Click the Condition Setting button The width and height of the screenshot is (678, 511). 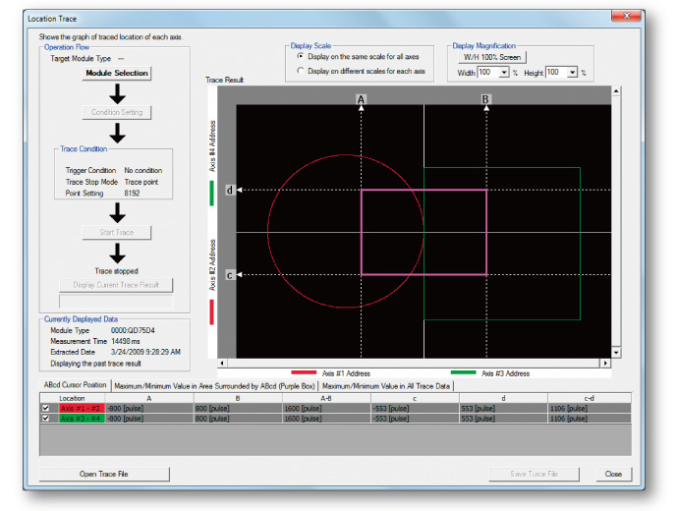tap(117, 112)
